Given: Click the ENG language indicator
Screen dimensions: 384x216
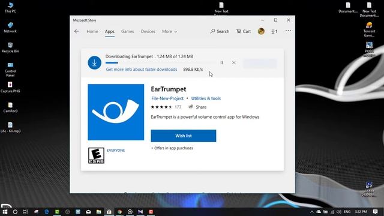Looking at the screenshot, I should (x=347, y=212).
